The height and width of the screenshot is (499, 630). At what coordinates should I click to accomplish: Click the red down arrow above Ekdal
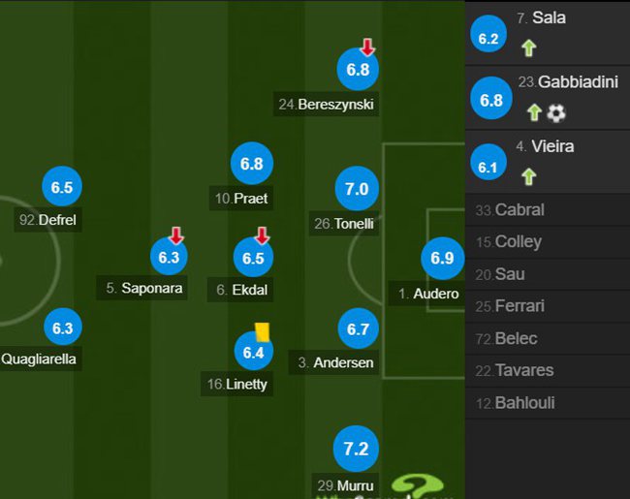pyautogui.click(x=261, y=234)
